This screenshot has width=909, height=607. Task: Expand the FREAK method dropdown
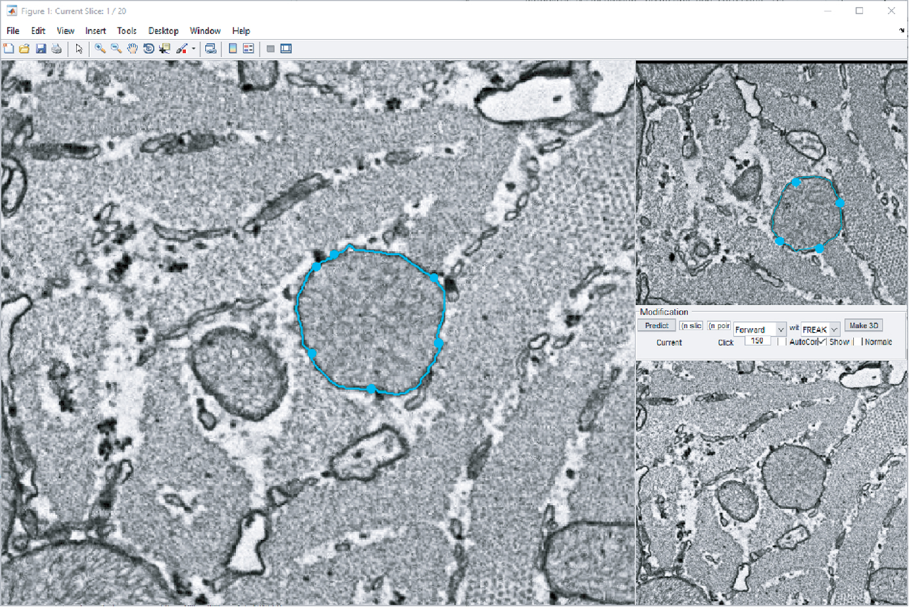coord(834,329)
